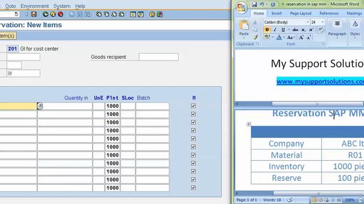Click the Office button in Word
This screenshot has height=204, width=364.
241,8
